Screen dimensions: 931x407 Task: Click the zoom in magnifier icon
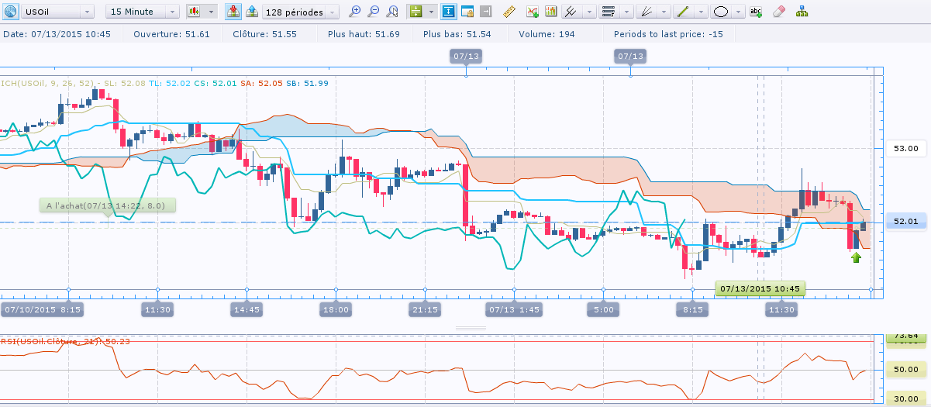tap(355, 12)
